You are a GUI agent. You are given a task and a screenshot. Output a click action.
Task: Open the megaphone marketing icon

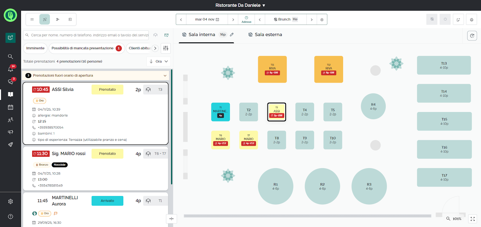click(x=11, y=132)
